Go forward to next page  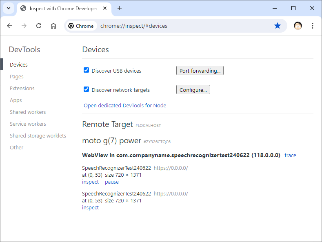click(24, 26)
